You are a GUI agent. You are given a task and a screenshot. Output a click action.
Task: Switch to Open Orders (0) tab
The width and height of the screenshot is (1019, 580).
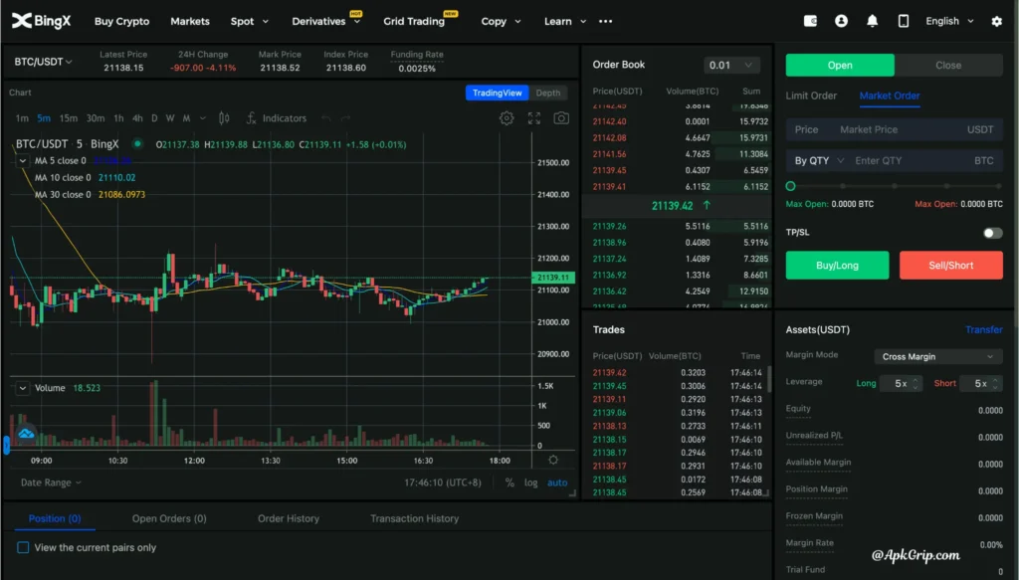(169, 518)
